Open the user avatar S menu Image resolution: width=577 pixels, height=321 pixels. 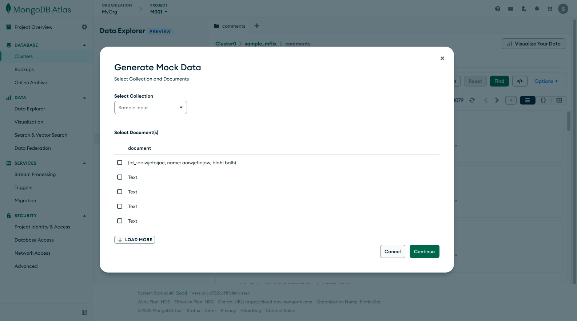pos(563,9)
